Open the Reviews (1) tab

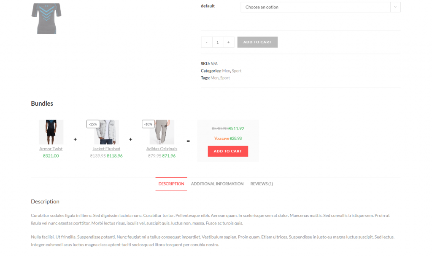[262, 184]
